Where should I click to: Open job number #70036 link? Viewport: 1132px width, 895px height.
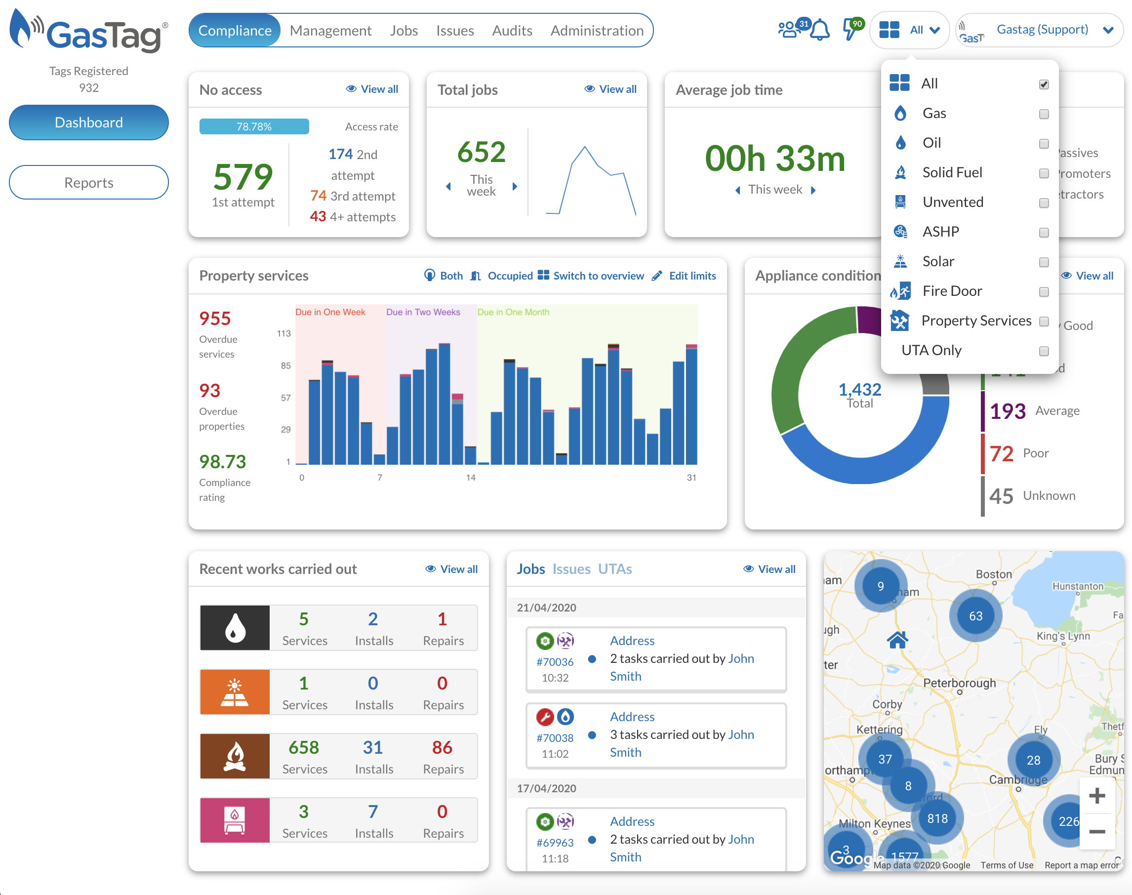(x=555, y=662)
